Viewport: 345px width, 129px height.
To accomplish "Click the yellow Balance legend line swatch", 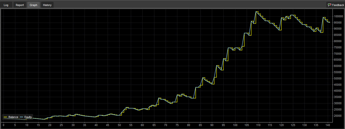I will (6, 117).
